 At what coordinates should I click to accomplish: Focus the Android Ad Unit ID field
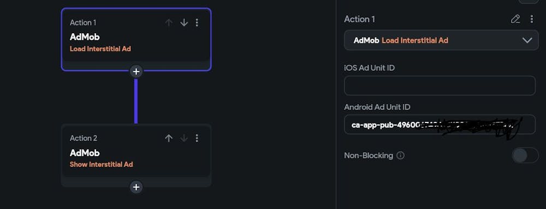(440, 124)
